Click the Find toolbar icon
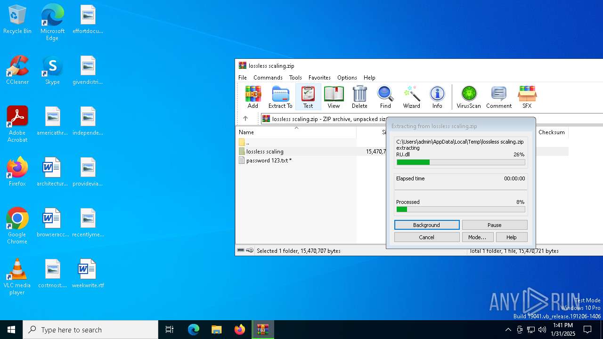The width and height of the screenshot is (603, 339). coord(385,97)
